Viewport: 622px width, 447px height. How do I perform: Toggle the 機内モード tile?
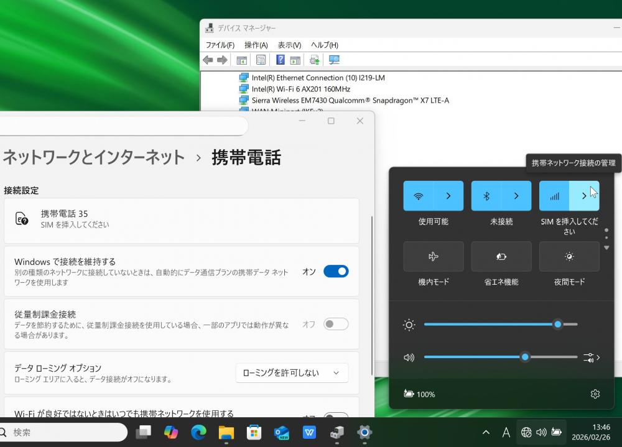coord(434,256)
